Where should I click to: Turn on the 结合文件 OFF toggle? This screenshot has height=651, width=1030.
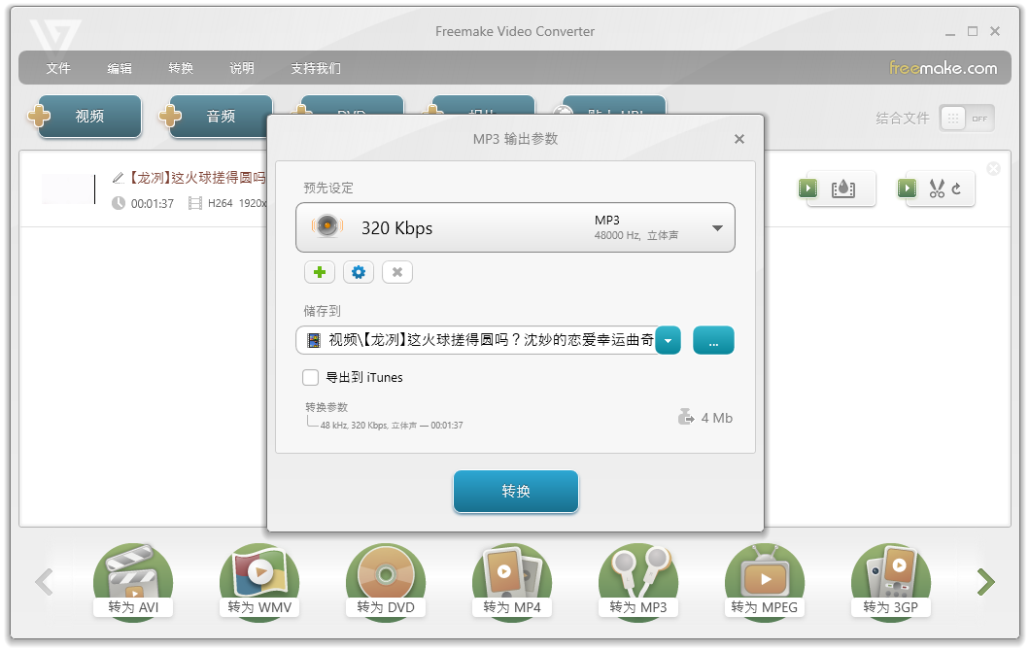[966, 118]
